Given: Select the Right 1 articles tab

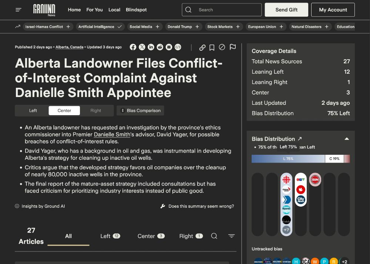Looking at the screenshot, I should [x=191, y=236].
